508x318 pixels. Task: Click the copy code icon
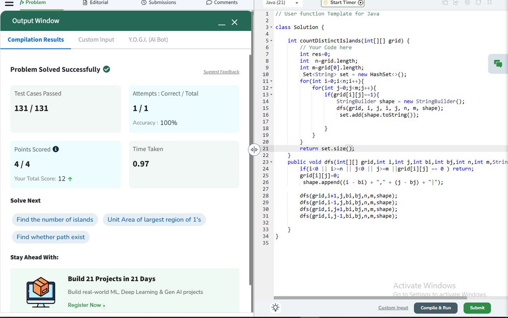[x=445, y=3]
